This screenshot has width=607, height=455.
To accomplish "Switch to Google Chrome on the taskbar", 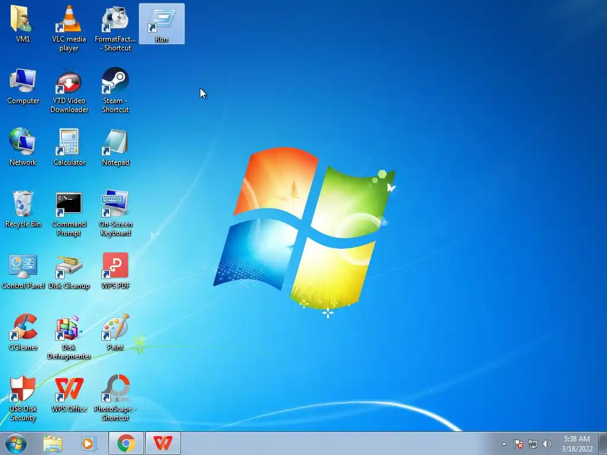I will coord(126,443).
